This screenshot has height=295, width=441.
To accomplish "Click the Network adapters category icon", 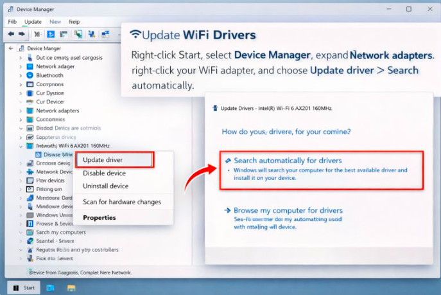I will (30, 111).
